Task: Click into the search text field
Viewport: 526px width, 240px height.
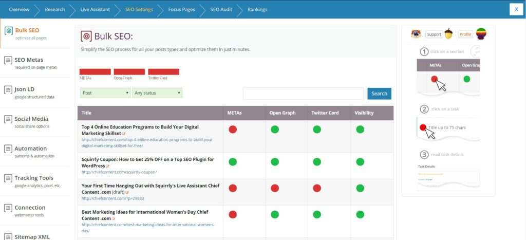Action: coord(303,94)
